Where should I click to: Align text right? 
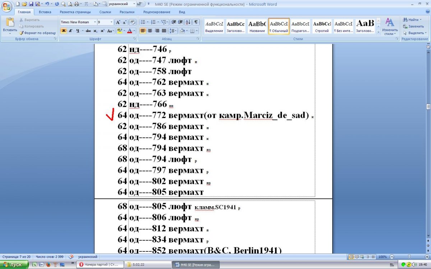[157, 31]
